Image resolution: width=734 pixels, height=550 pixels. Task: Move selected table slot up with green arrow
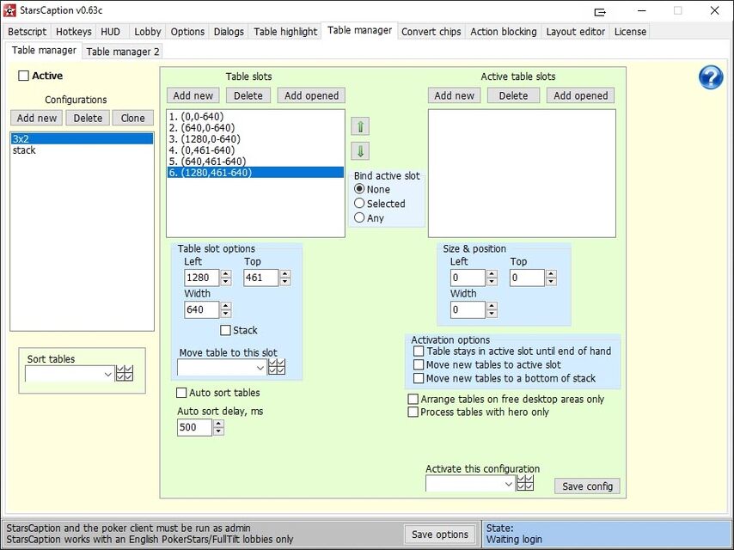[x=360, y=126]
